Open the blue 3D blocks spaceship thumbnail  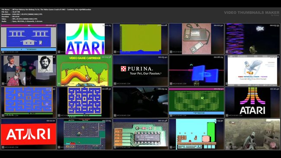pos(197,71)
